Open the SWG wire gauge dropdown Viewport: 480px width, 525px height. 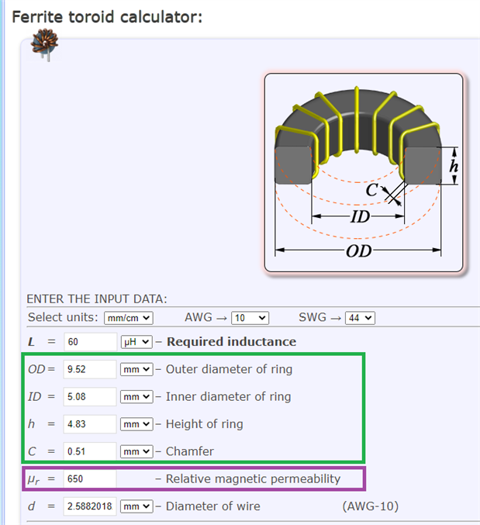point(360,318)
